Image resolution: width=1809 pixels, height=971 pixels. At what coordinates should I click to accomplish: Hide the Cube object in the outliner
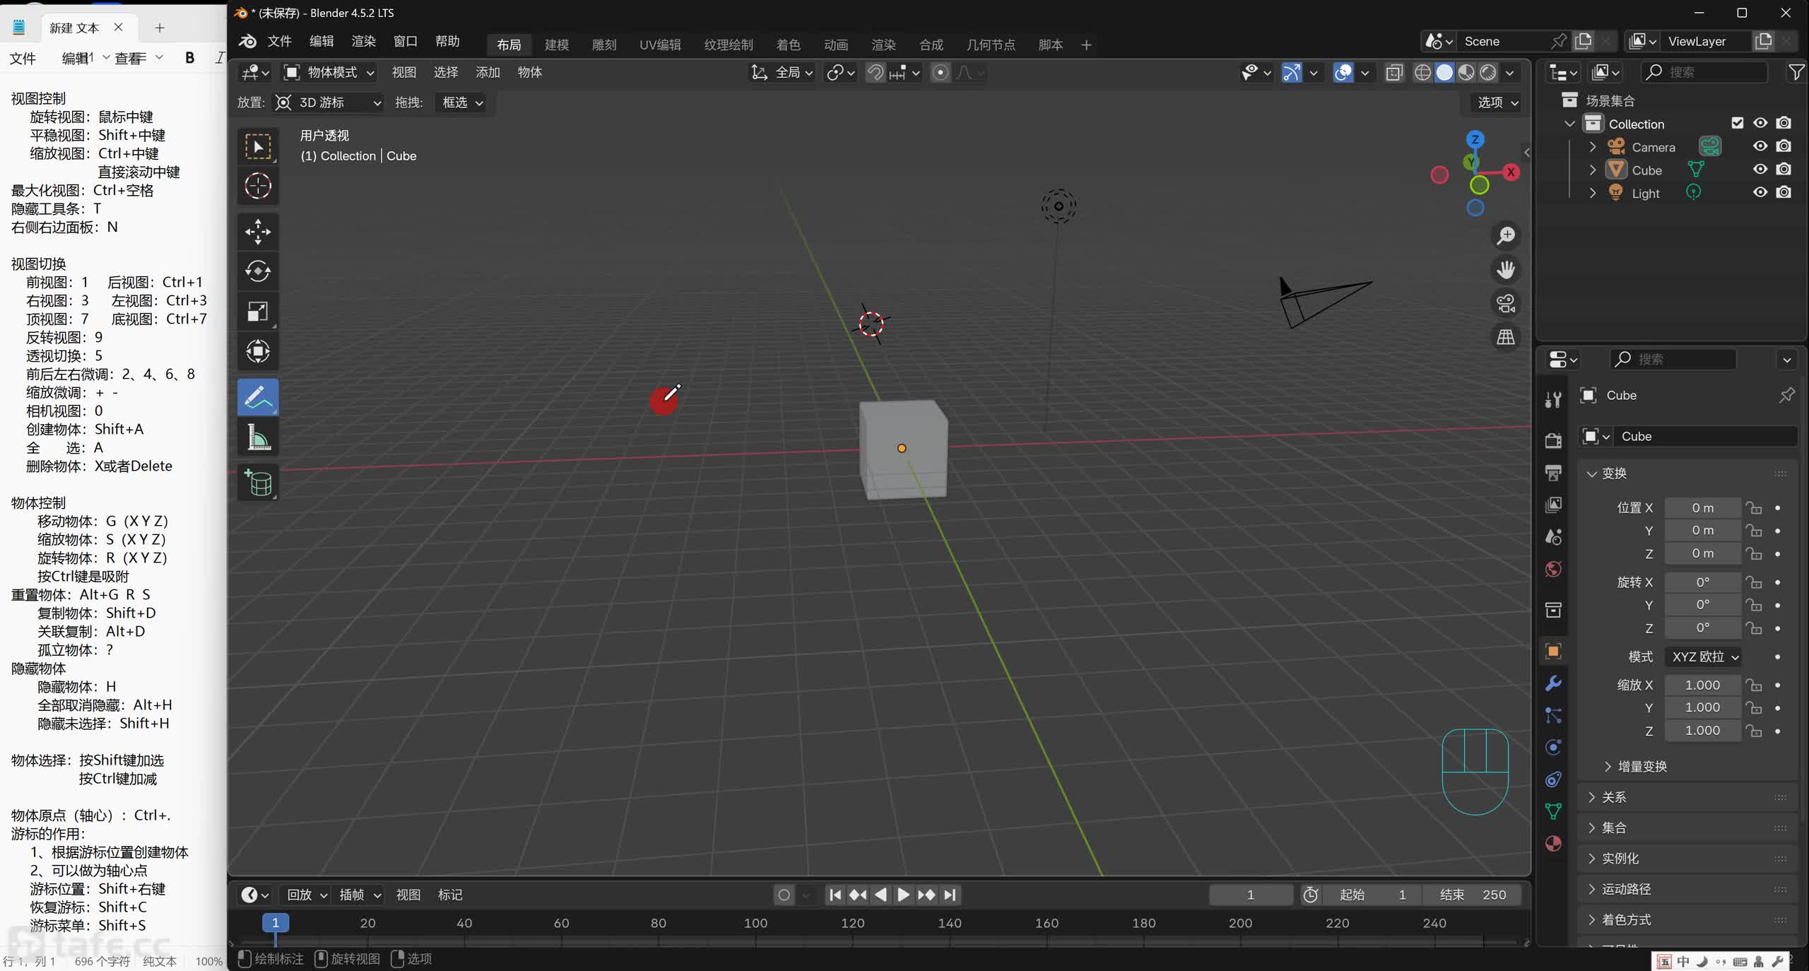pyautogui.click(x=1760, y=170)
